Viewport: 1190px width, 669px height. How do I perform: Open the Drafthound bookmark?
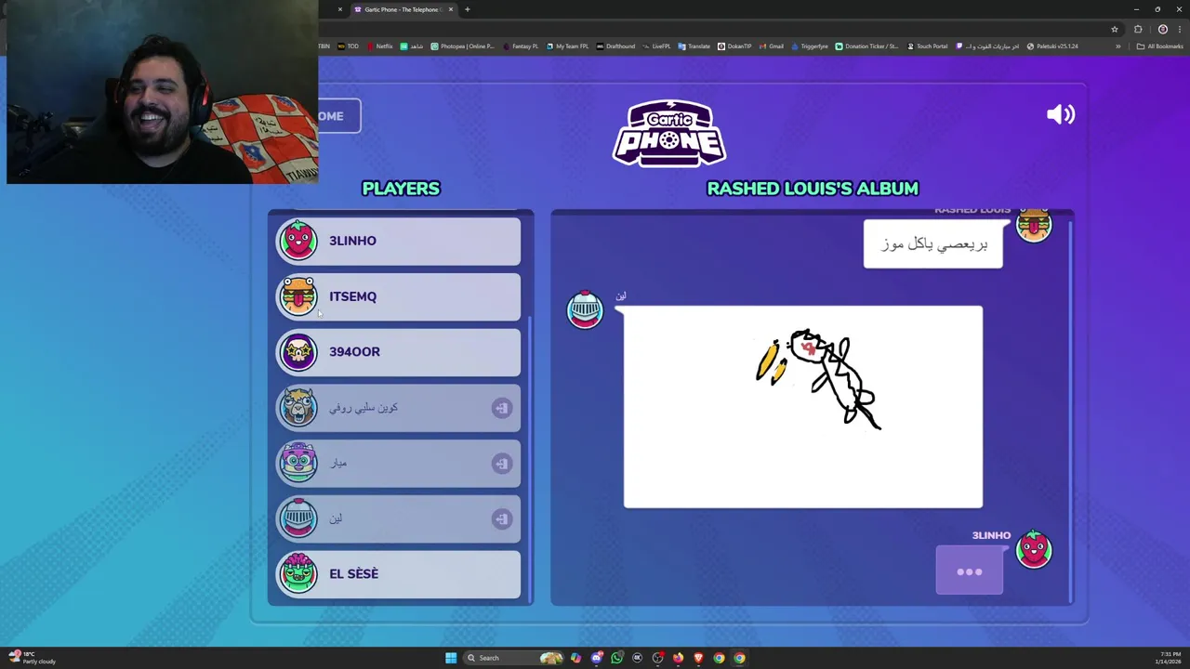pos(615,46)
